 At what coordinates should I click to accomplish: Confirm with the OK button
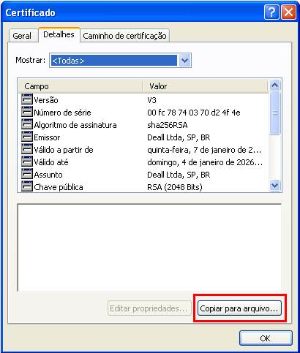266,338
